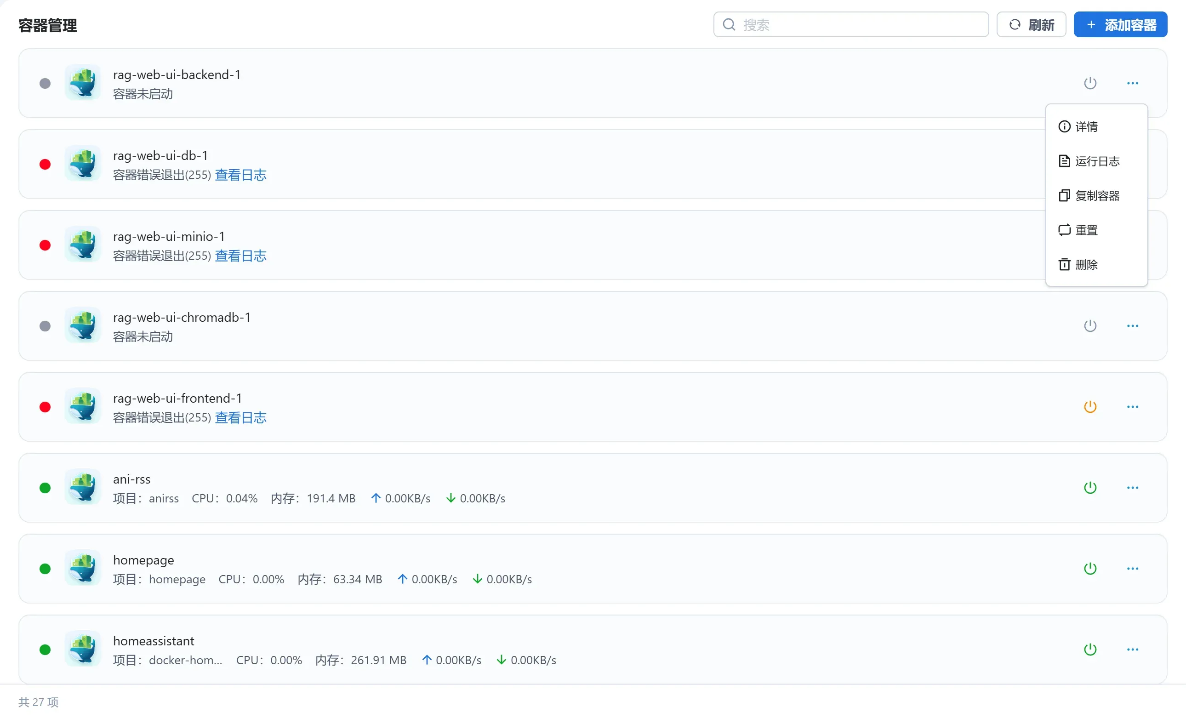Toggle power for rag-web-ui-chromadb-1 container
The width and height of the screenshot is (1186, 718).
(1090, 326)
